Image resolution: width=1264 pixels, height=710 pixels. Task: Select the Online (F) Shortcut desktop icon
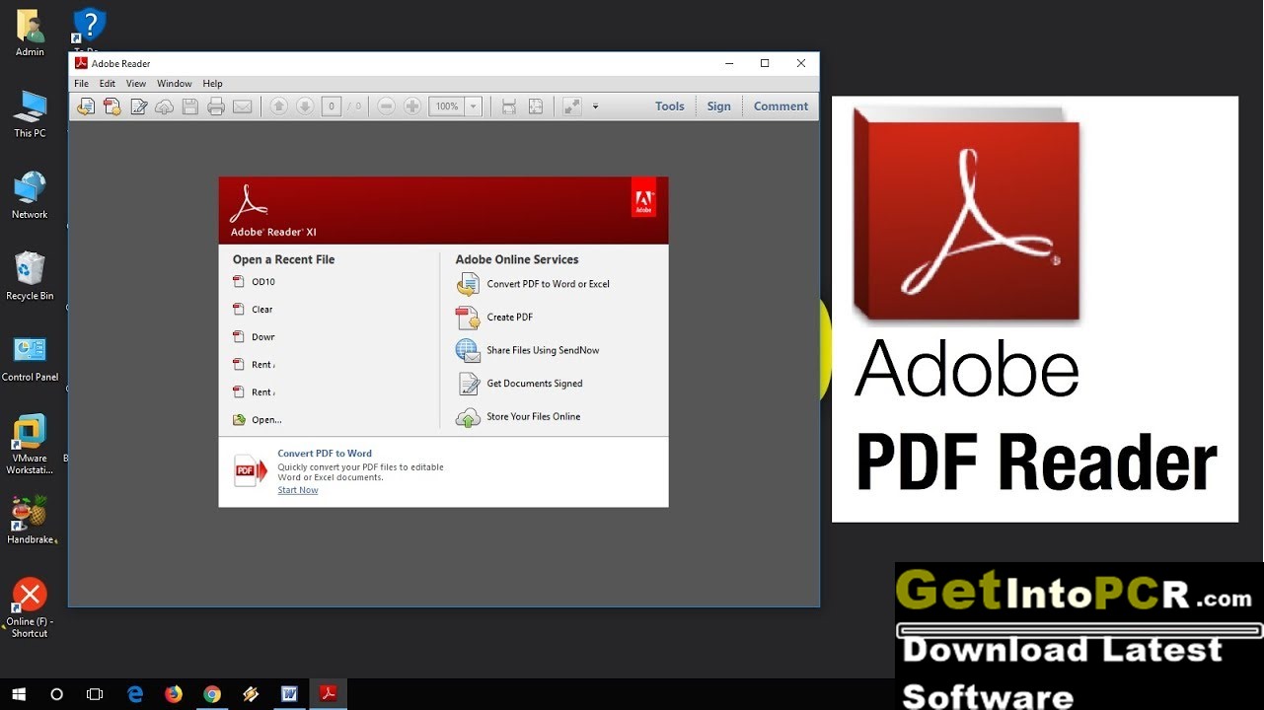(x=30, y=607)
